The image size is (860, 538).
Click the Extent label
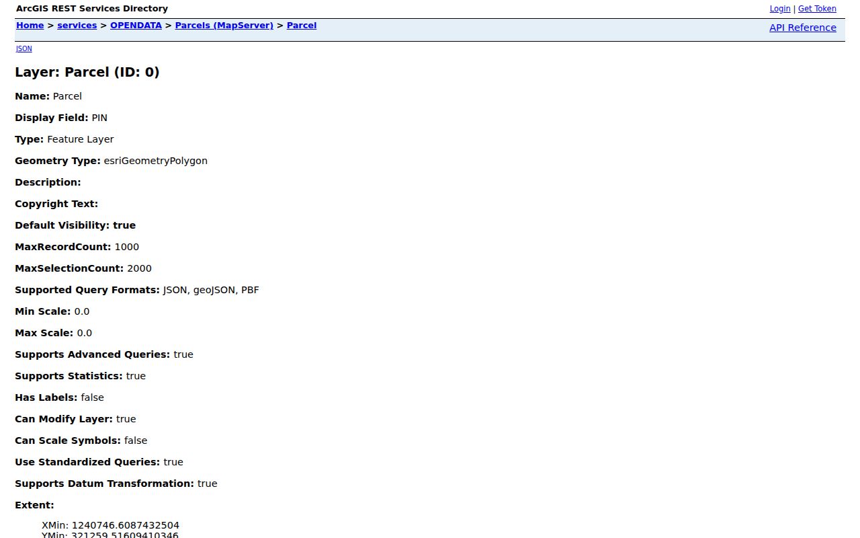click(34, 505)
